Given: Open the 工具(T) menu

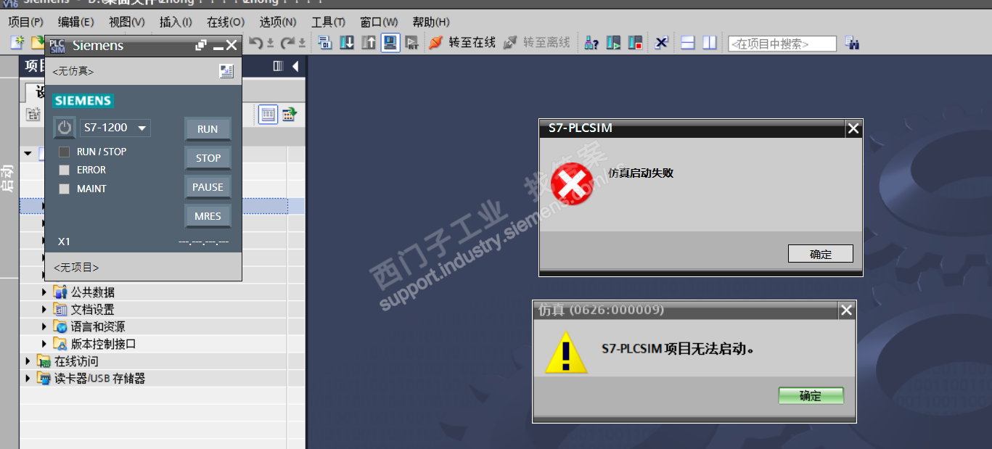Looking at the screenshot, I should pos(328,22).
